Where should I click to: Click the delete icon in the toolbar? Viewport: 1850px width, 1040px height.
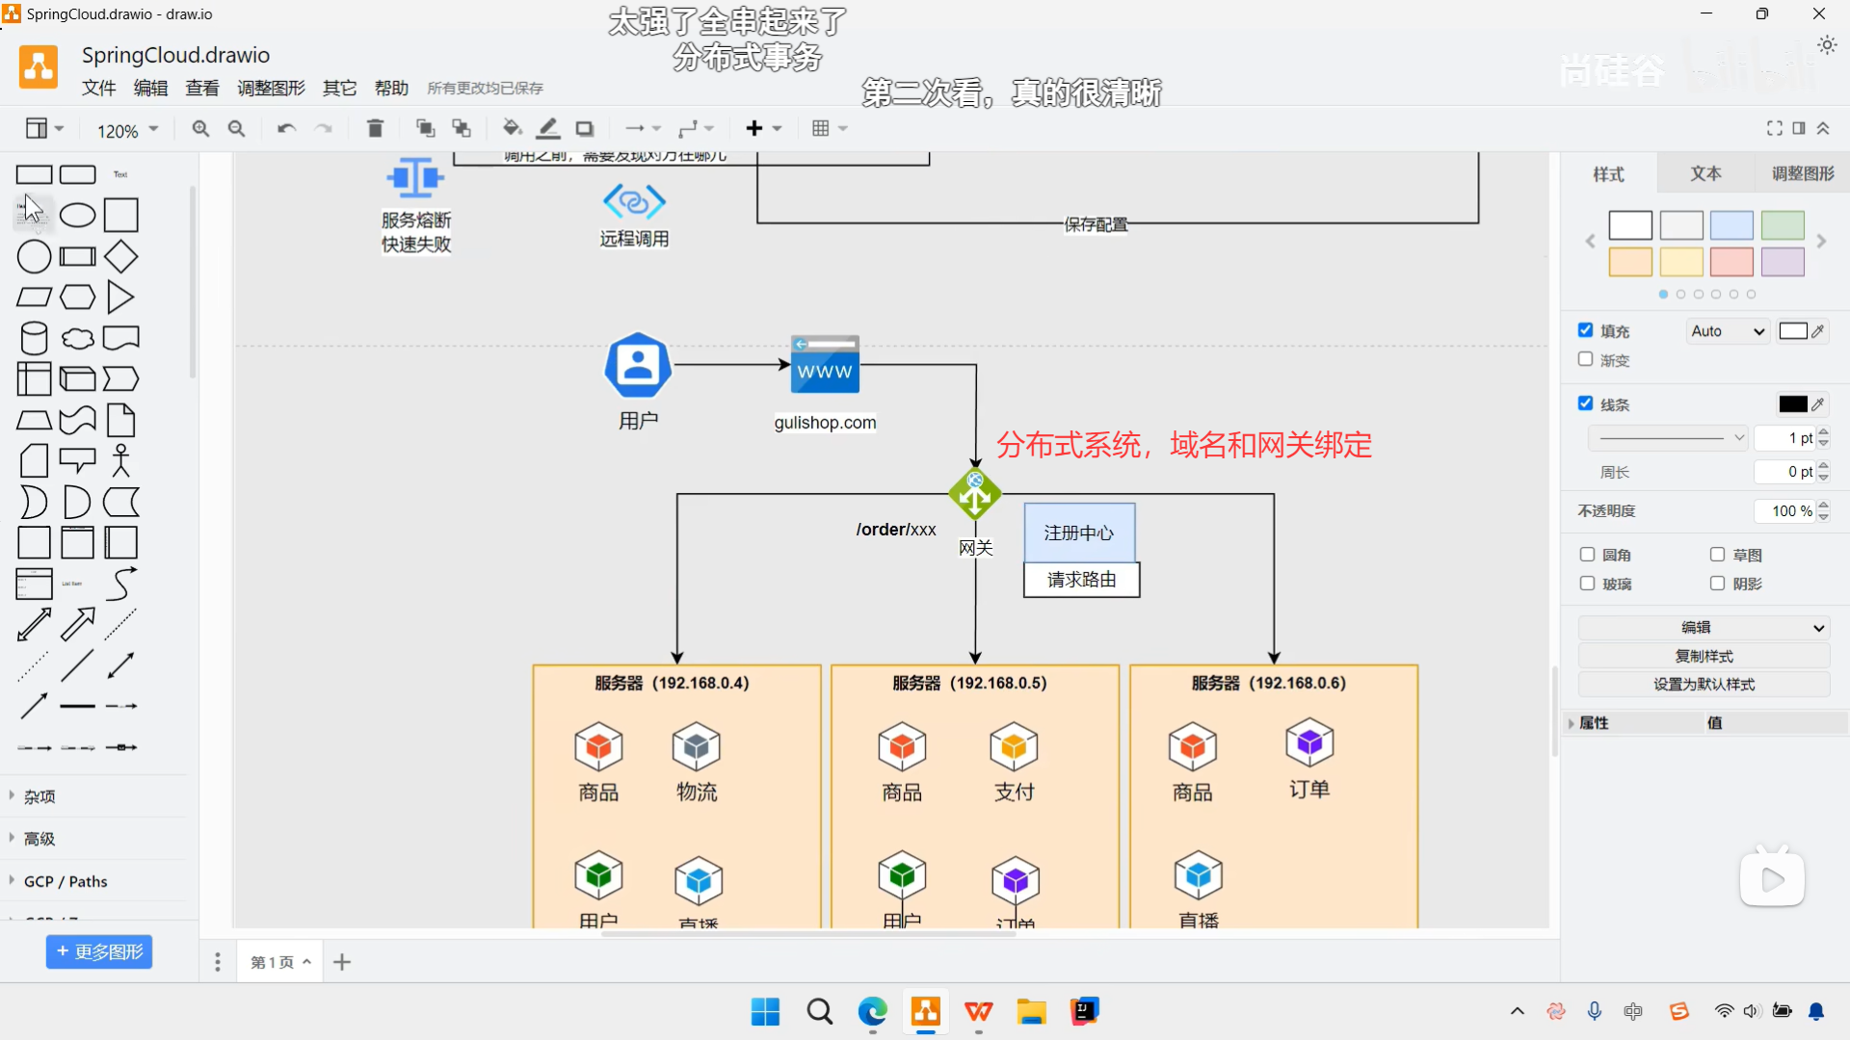tap(375, 127)
